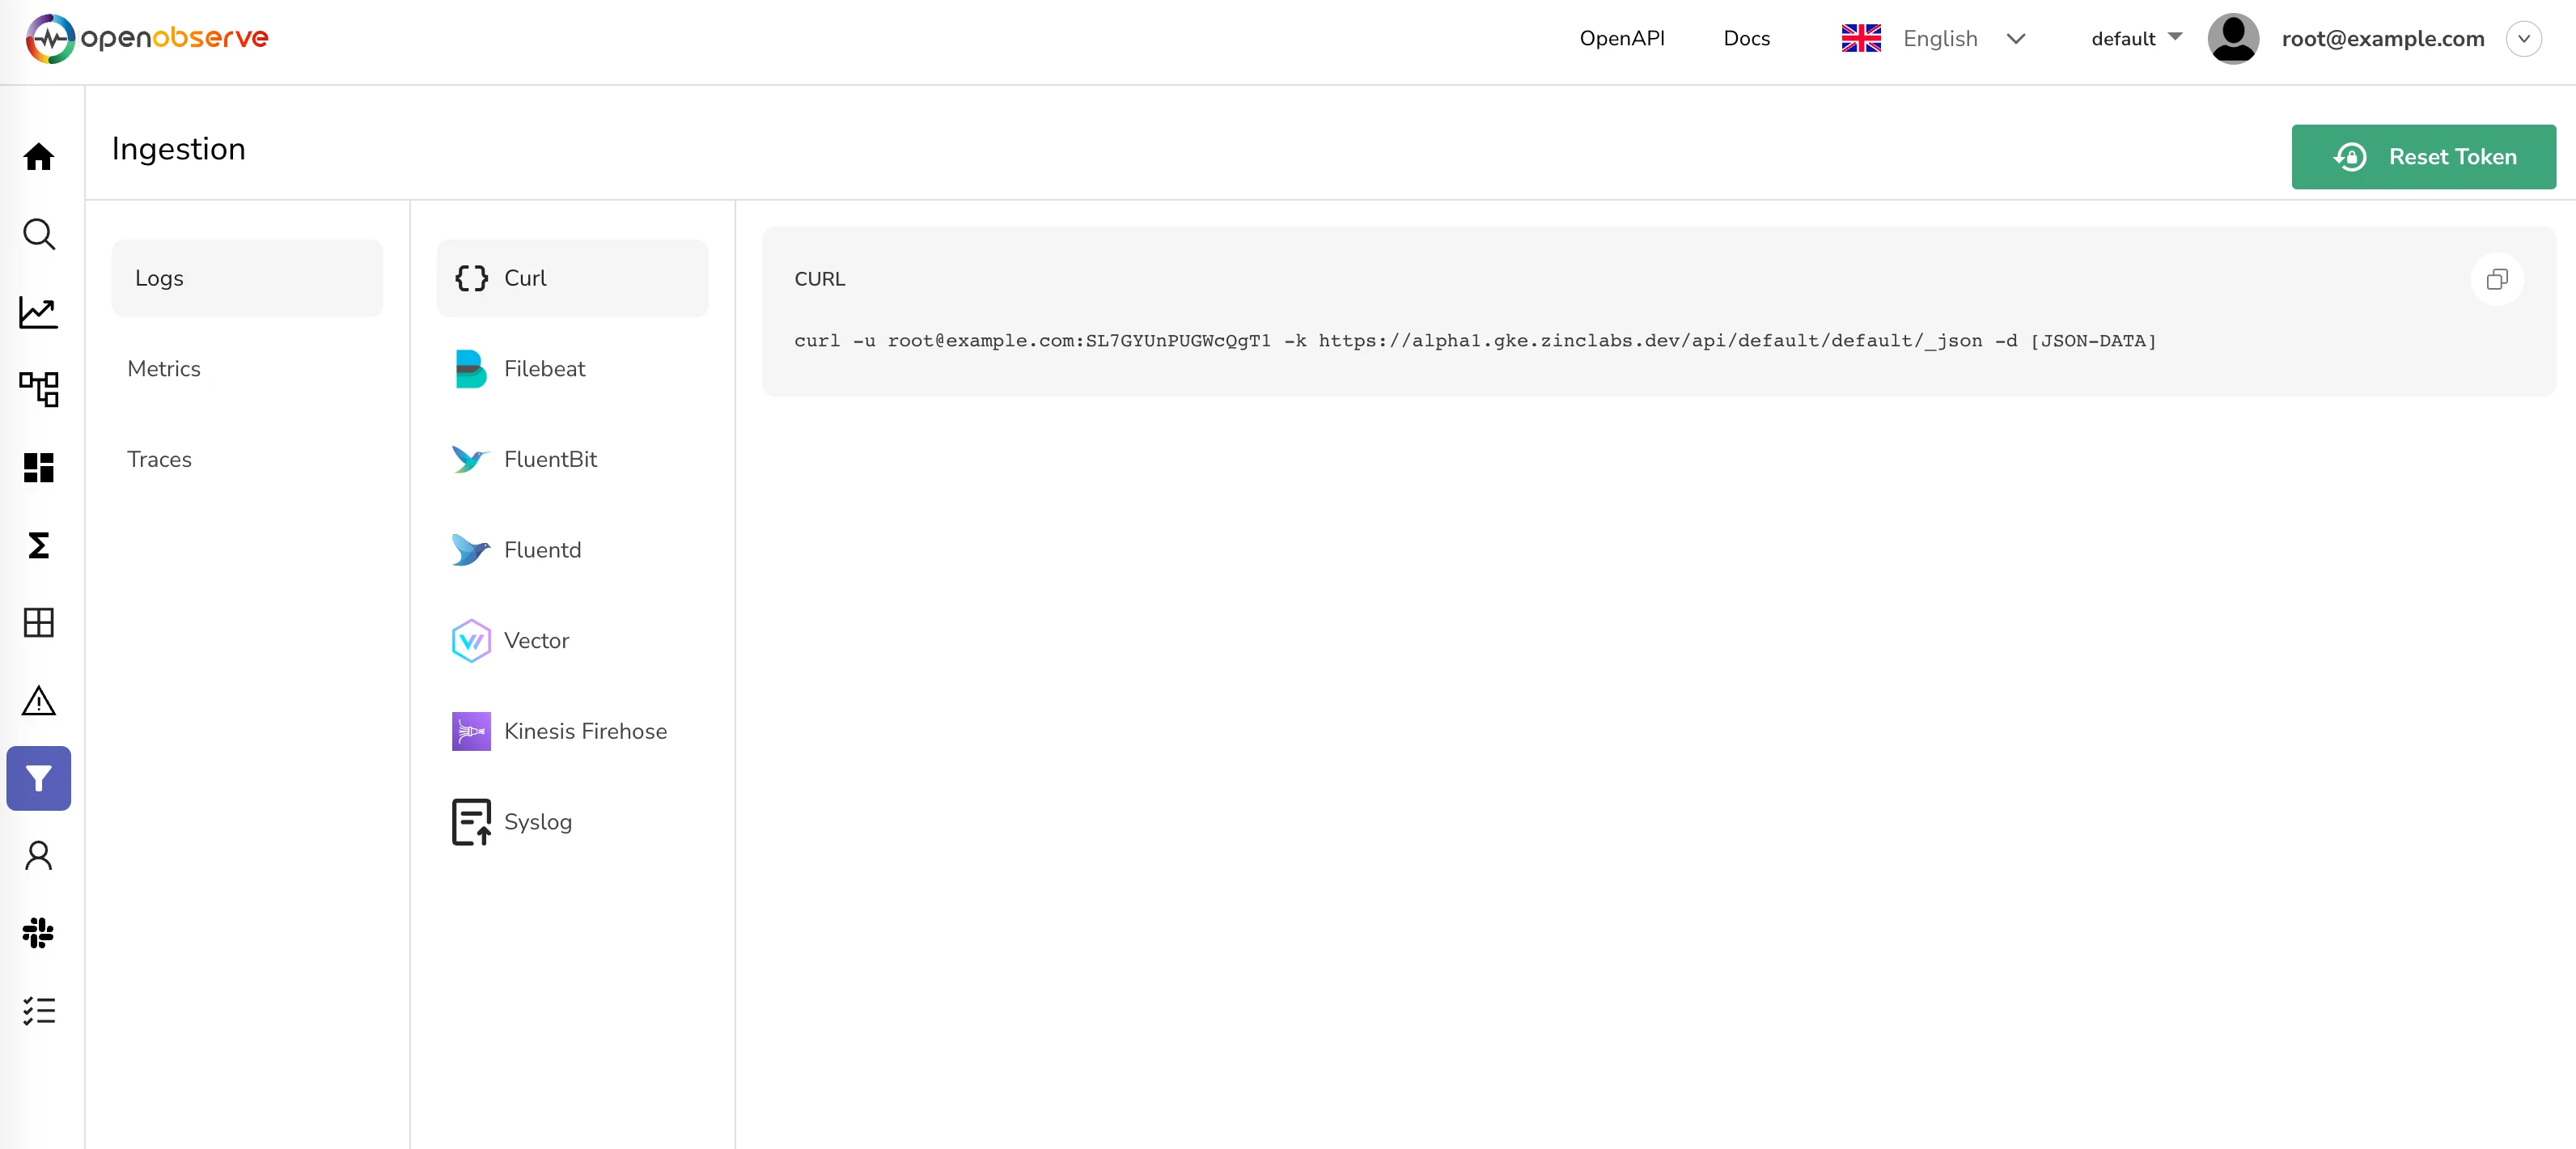The width and height of the screenshot is (2576, 1149).
Task: Open the Metrics chart icon in the sidebar
Action: [x=39, y=312]
